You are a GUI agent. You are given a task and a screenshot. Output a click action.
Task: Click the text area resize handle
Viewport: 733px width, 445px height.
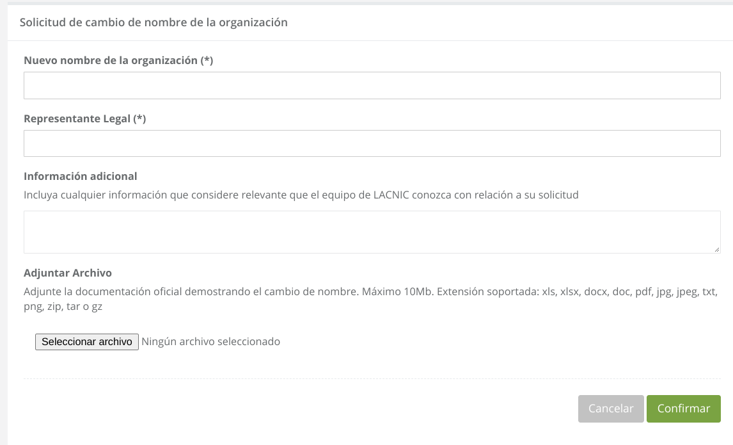pos(717,250)
